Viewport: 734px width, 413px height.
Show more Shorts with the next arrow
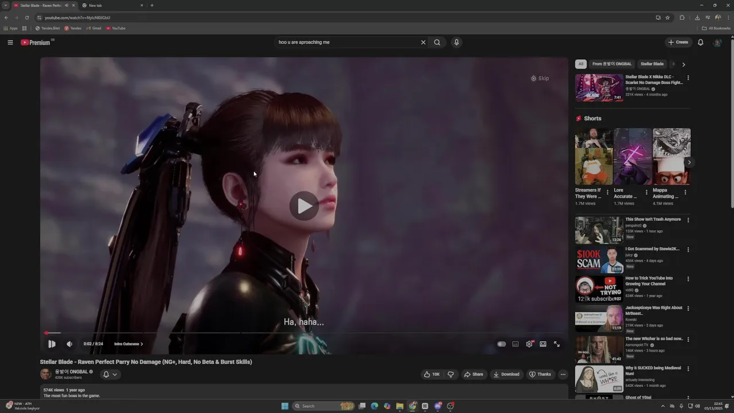pos(689,162)
